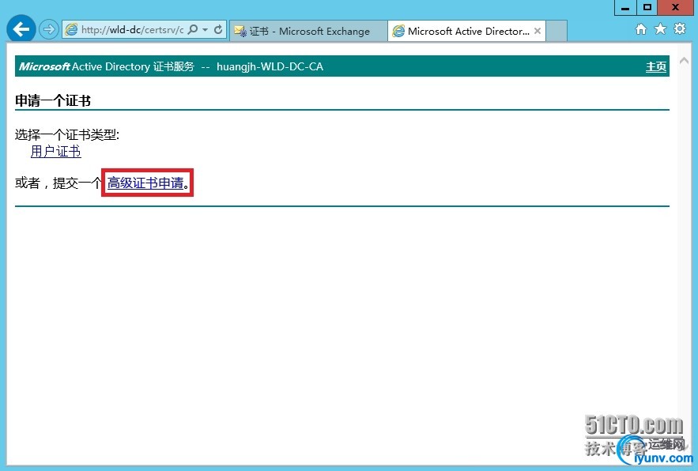Image resolution: width=698 pixels, height=471 pixels.
Task: Click the 申请一个证书 heading text
Action: pyautogui.click(x=53, y=100)
